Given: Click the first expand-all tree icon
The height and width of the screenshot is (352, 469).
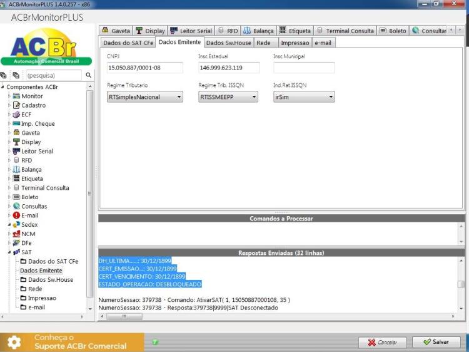Looking at the screenshot, I should pyautogui.click(x=3, y=75).
